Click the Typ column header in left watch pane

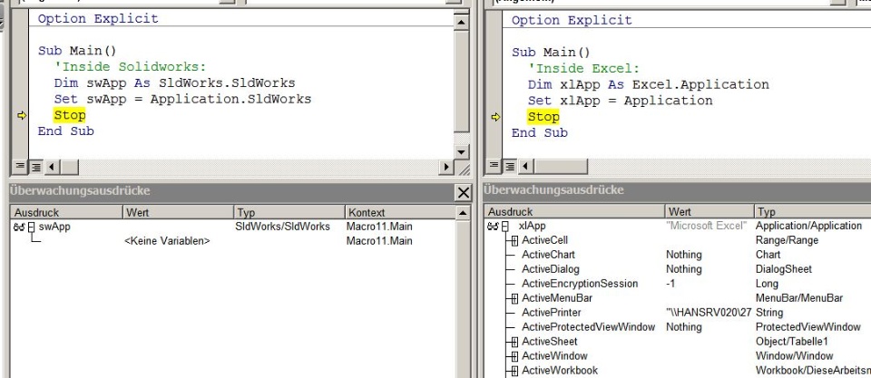coord(289,213)
